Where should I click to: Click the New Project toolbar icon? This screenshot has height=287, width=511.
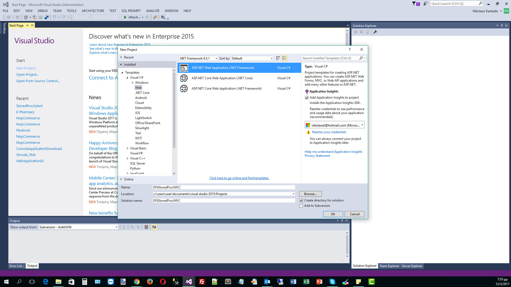[x=26, y=17]
